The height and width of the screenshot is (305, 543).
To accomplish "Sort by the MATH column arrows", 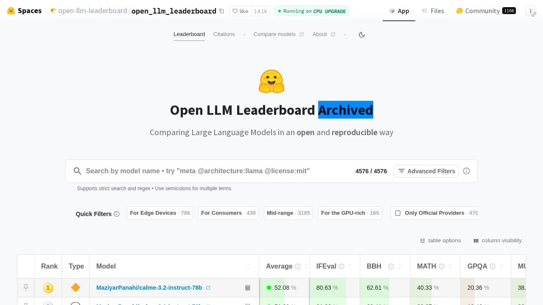I will [451, 267].
